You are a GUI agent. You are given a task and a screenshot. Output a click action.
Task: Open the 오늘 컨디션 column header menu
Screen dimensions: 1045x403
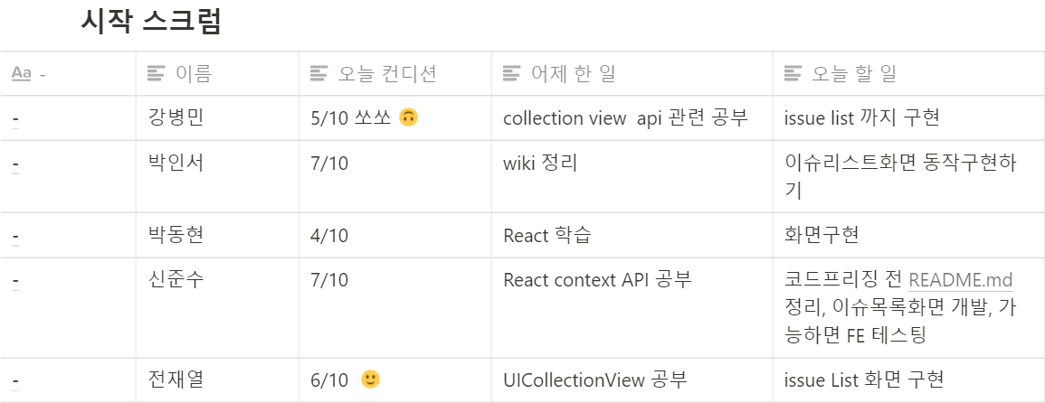(x=395, y=73)
